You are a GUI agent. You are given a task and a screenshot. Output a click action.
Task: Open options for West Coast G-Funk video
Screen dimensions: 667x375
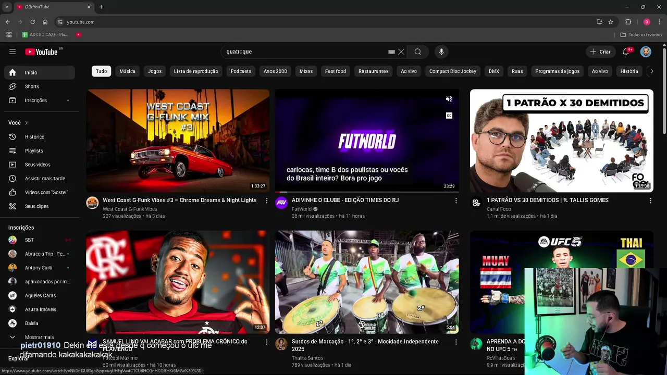267,201
